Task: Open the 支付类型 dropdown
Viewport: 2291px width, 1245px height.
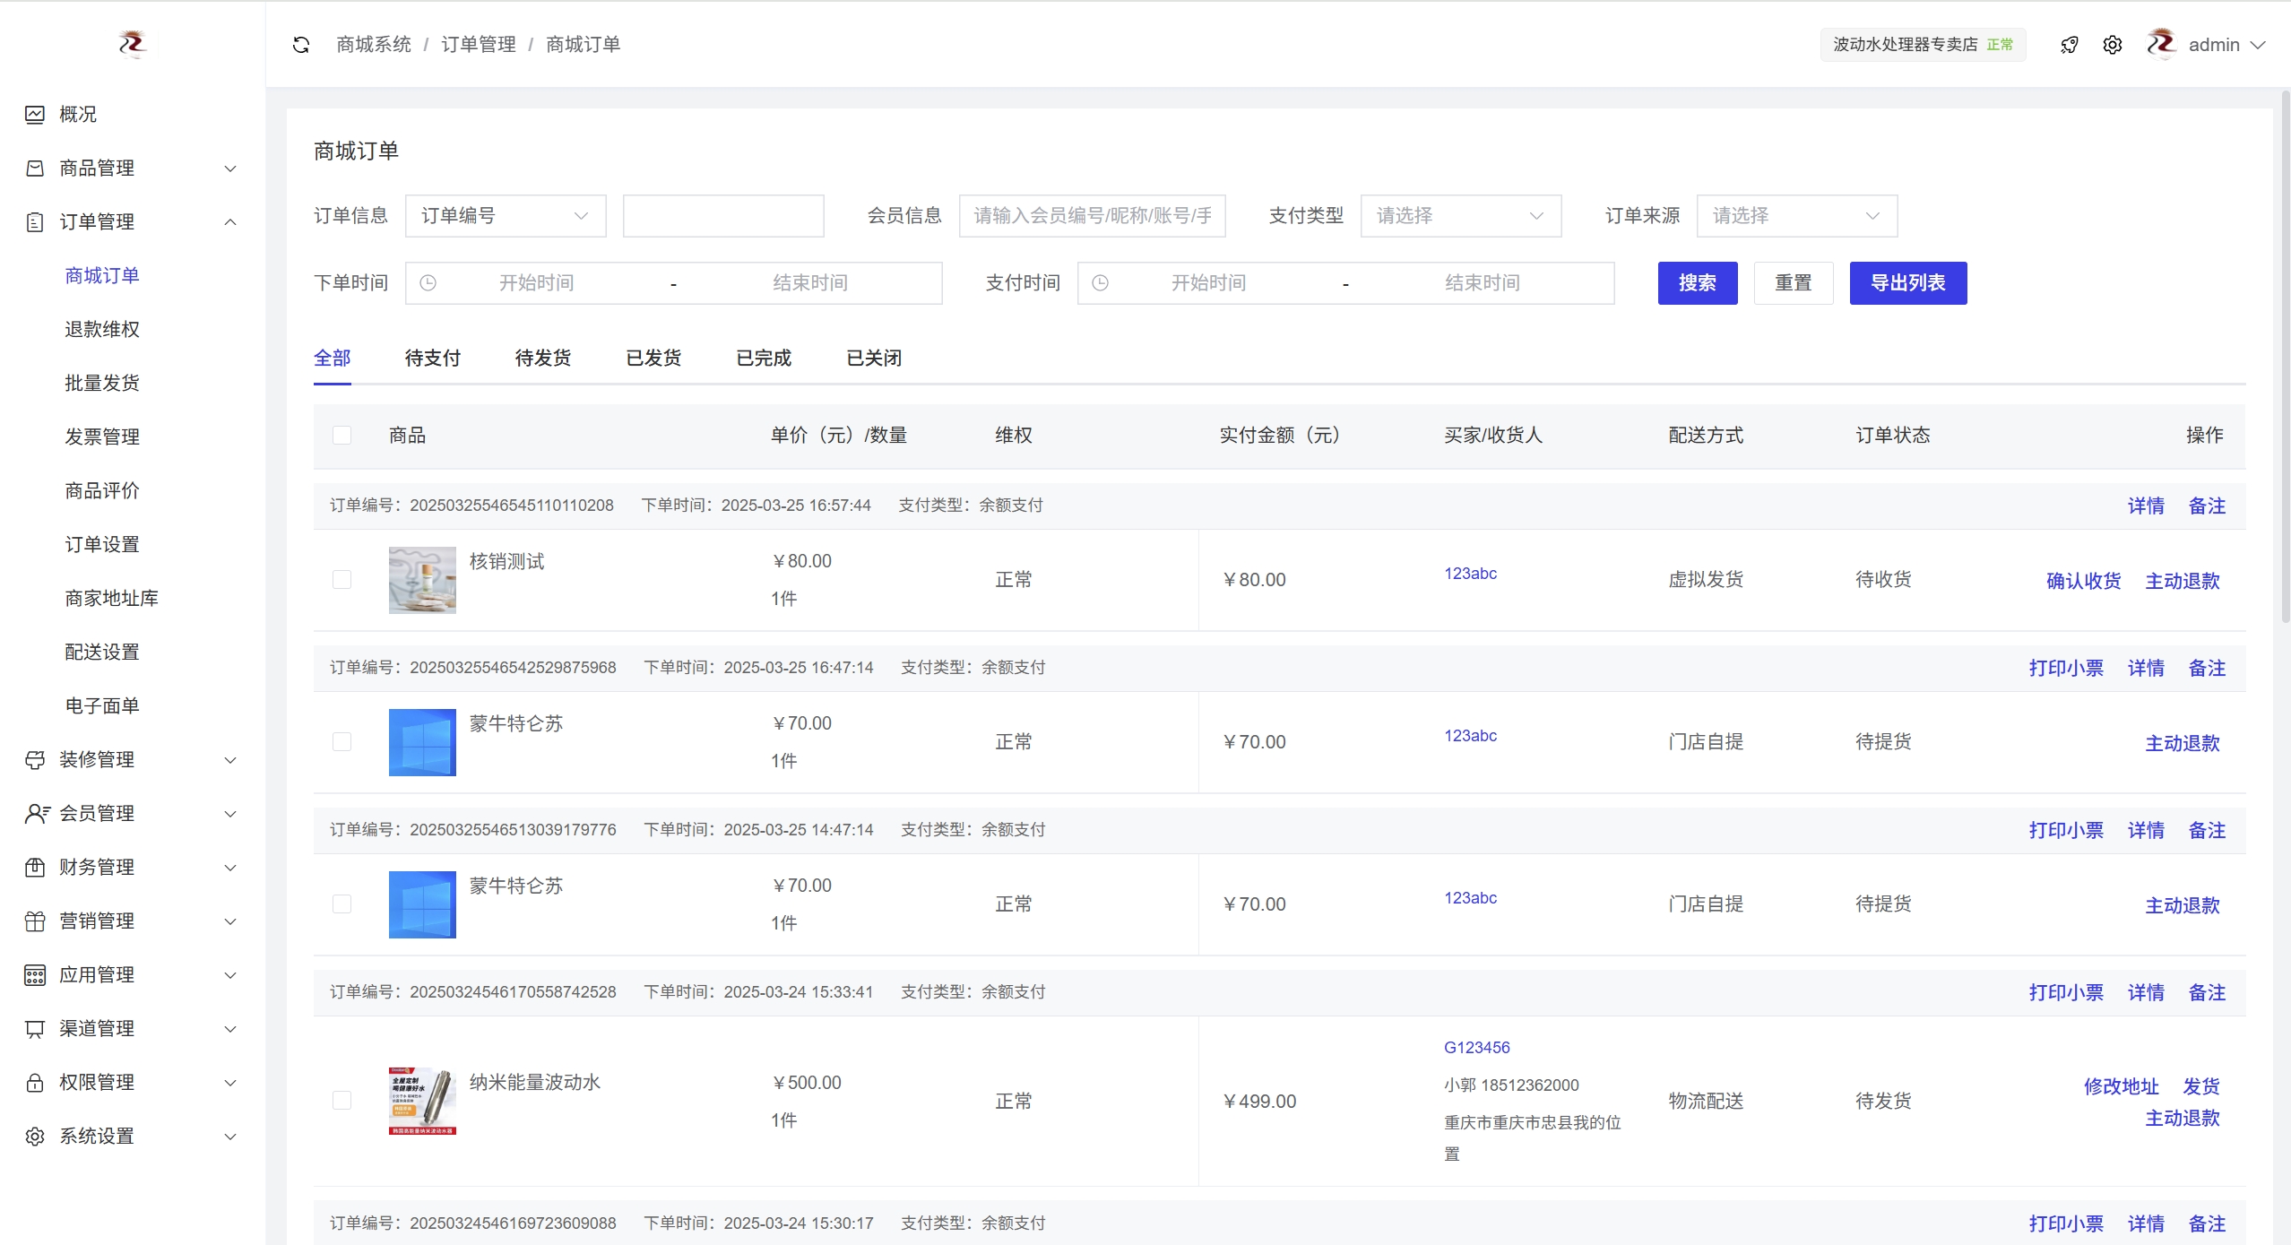Action: (x=1461, y=216)
